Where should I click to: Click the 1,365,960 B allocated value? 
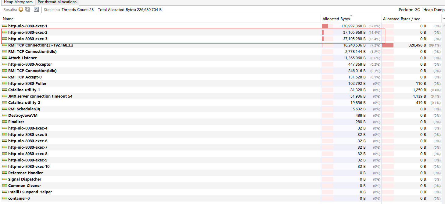coord(355,58)
